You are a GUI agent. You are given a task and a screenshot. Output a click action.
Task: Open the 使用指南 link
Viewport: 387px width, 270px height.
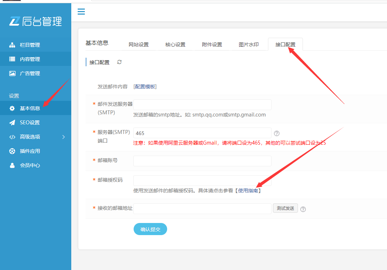248,191
